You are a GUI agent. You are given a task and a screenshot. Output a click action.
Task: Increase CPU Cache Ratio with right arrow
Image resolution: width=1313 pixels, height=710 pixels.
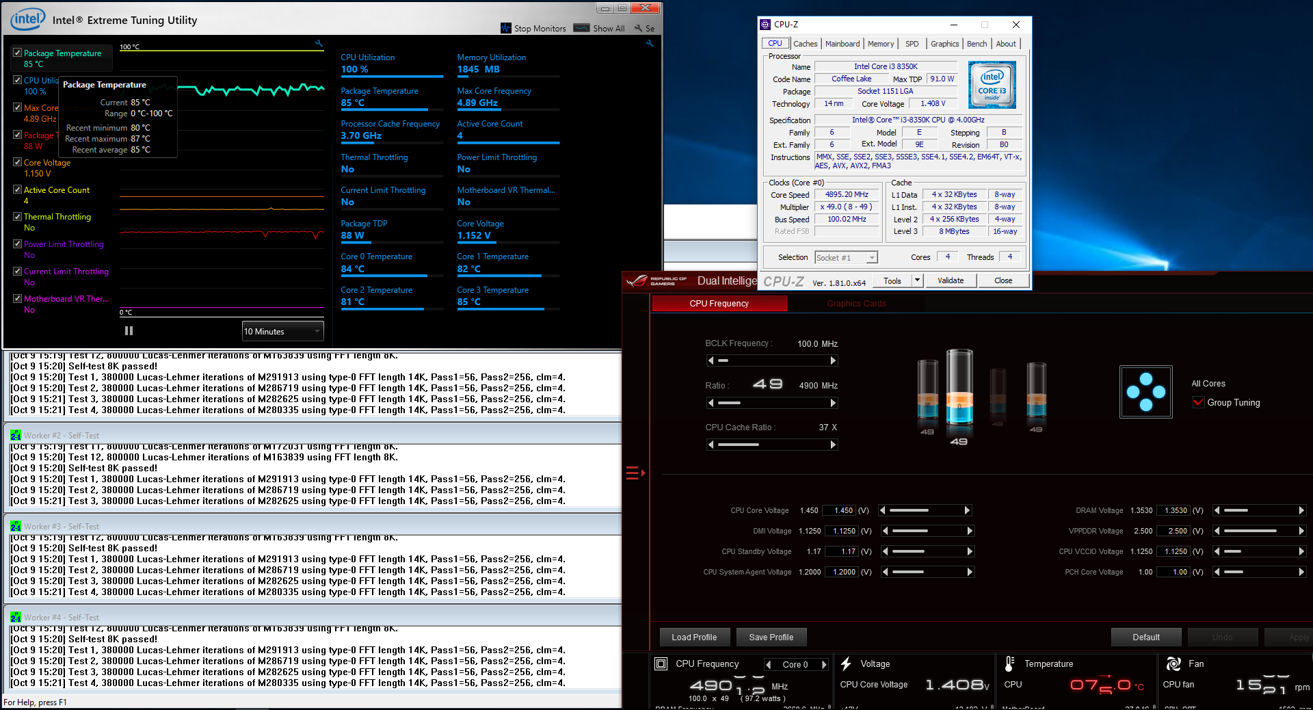pos(833,445)
